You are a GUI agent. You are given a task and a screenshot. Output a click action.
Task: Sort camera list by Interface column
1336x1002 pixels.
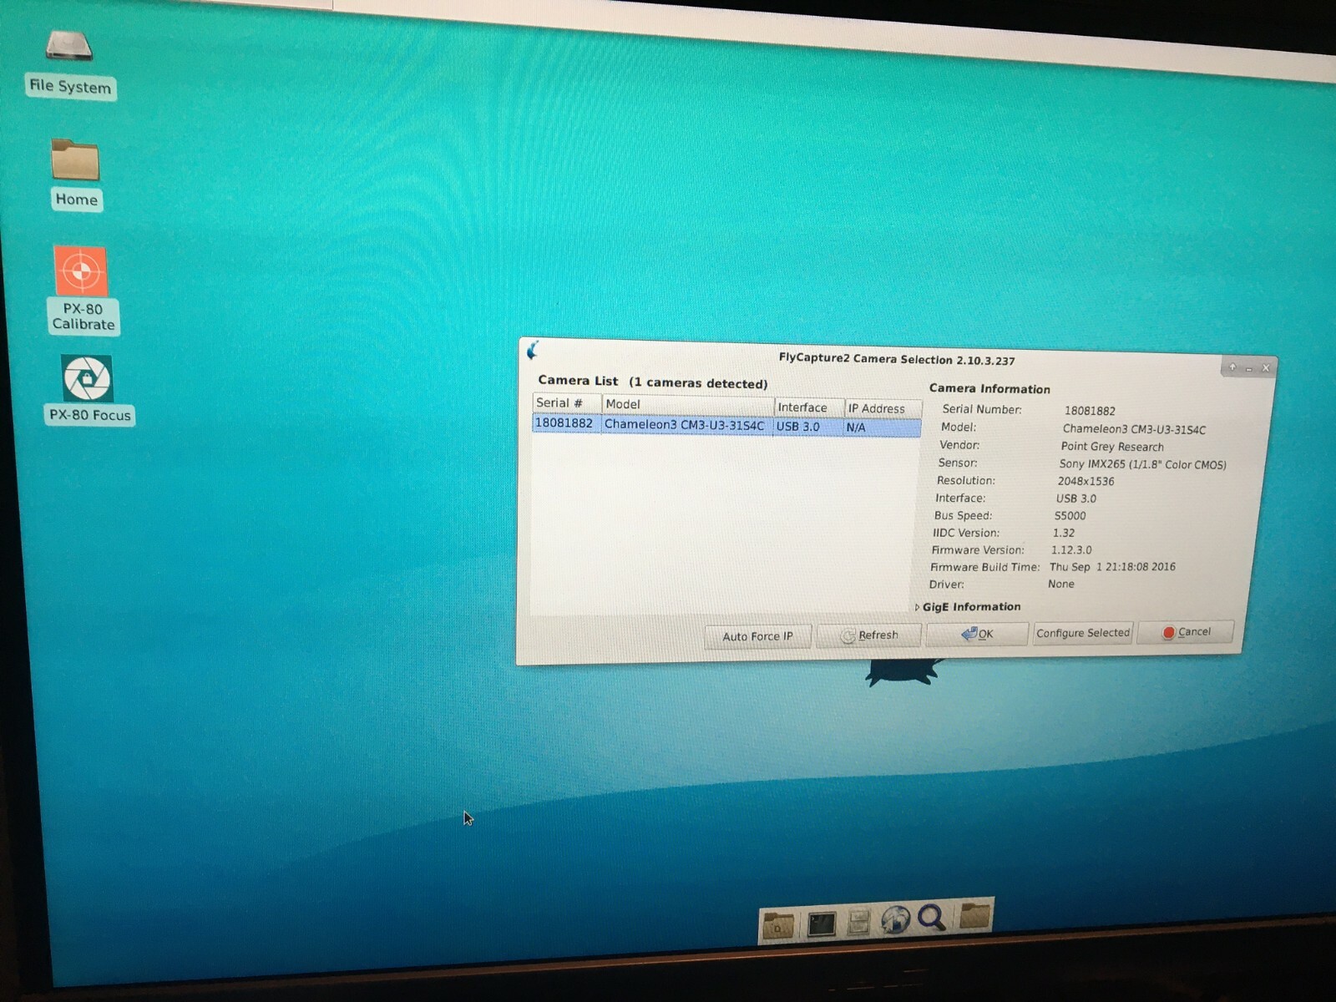coord(809,407)
